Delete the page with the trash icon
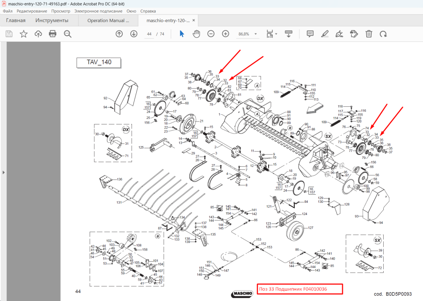Image resolution: width=423 pixels, height=301 pixels. click(x=369, y=34)
